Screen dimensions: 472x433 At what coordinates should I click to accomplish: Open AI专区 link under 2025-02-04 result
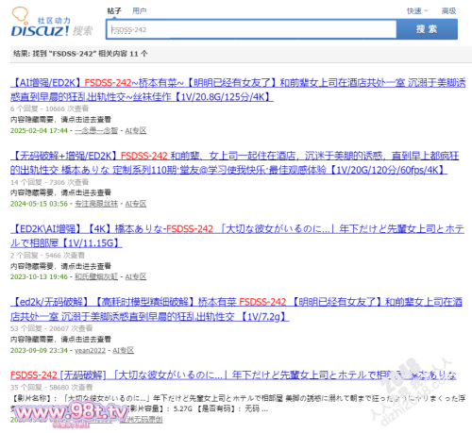tap(136, 130)
